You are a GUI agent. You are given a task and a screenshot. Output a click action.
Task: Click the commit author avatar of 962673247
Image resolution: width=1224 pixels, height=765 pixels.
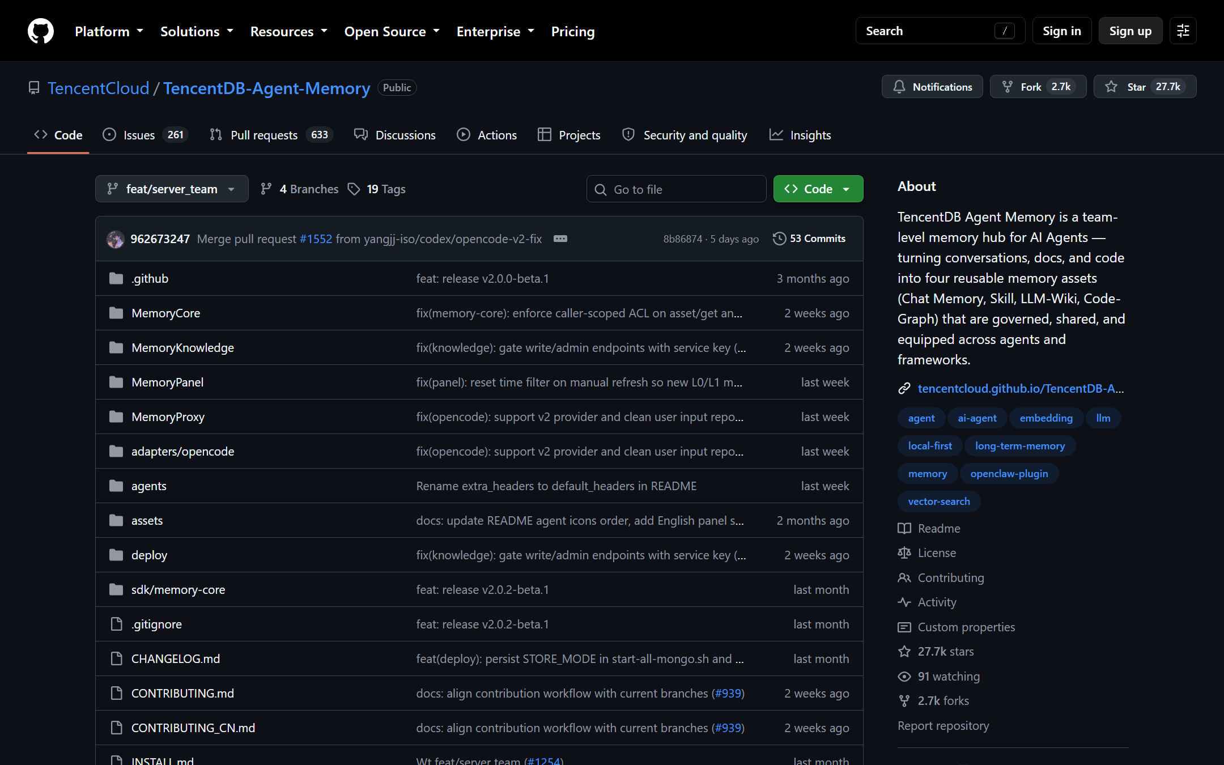tap(116, 239)
